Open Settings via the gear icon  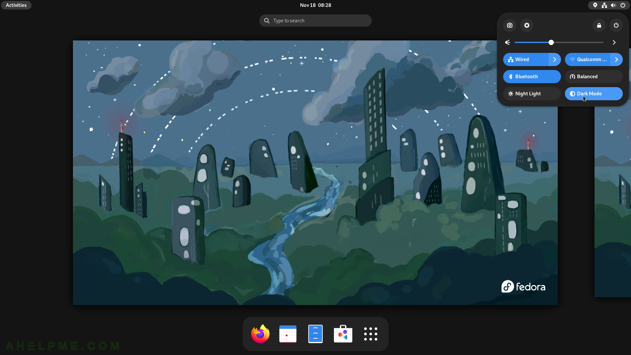tap(527, 25)
